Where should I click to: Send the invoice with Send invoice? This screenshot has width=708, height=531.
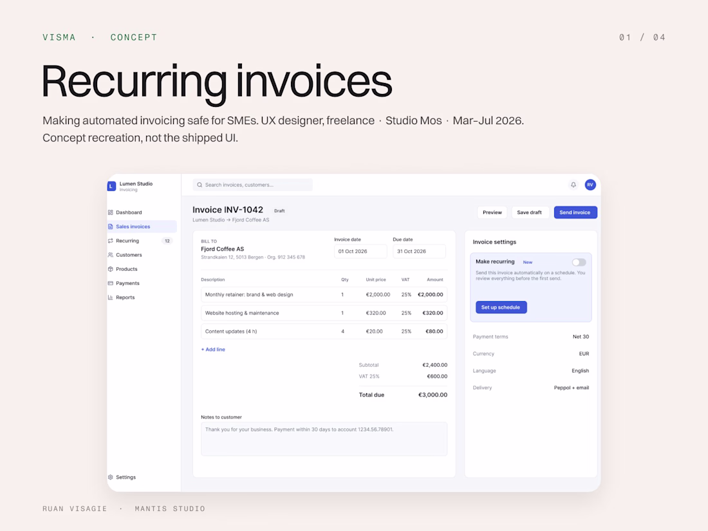575,212
